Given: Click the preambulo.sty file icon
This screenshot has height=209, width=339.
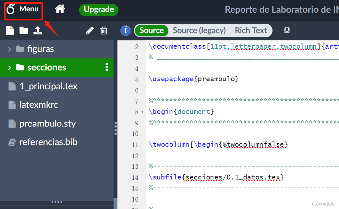Looking at the screenshot, I should 12,124.
